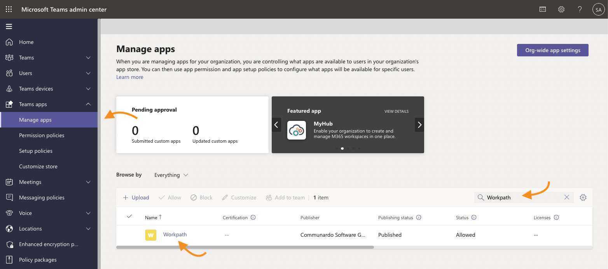The width and height of the screenshot is (608, 269).
Task: Click Org-wide app settings button
Action: (x=552, y=50)
